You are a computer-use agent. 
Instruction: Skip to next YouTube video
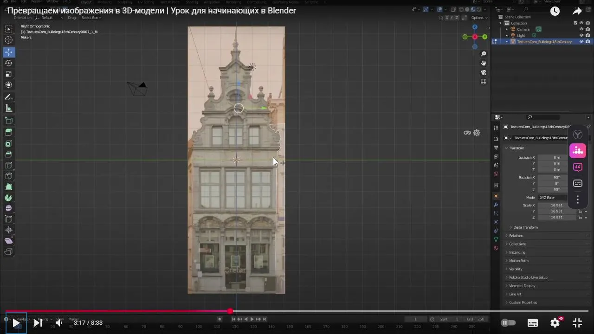38,323
